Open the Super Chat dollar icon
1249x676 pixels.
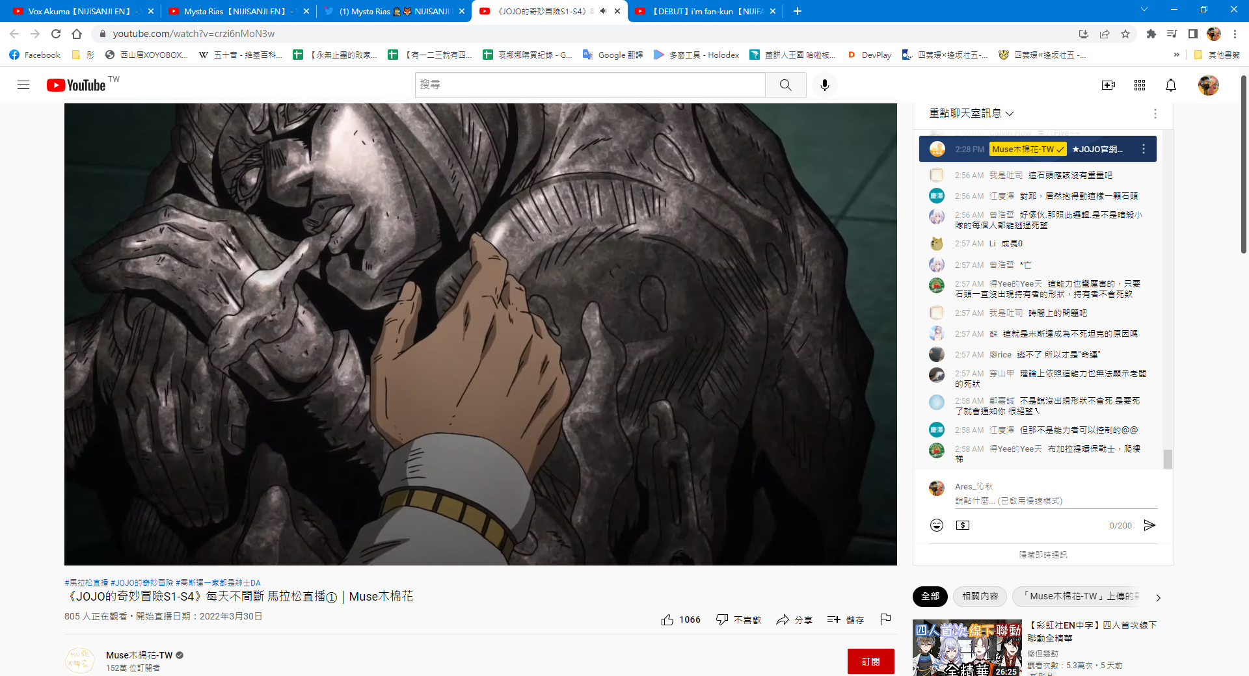(x=963, y=525)
